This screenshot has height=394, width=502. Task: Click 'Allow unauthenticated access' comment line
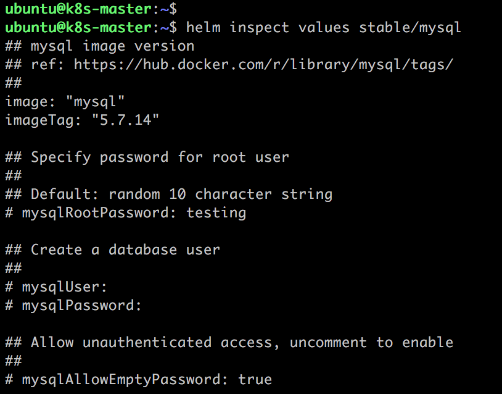tap(229, 343)
